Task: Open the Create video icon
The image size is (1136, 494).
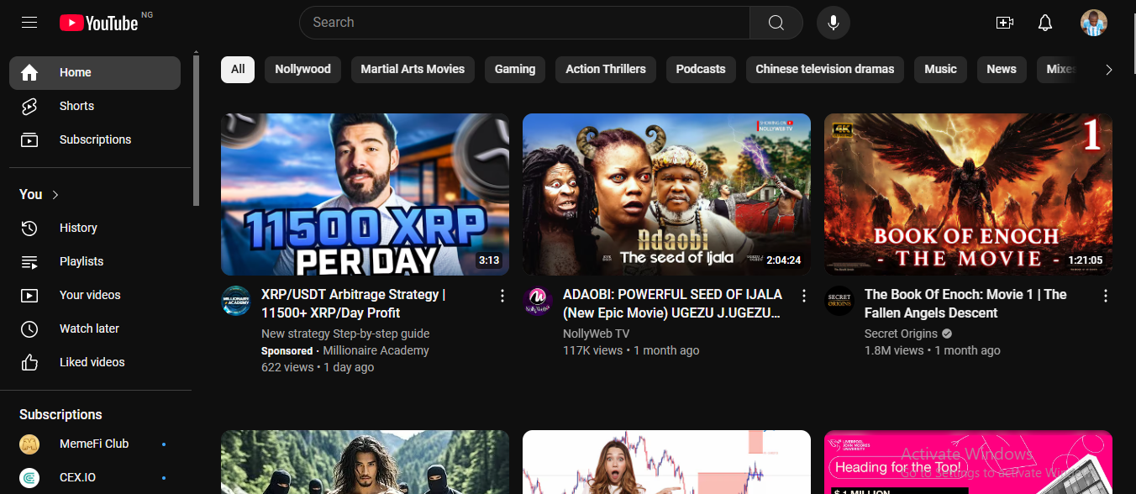Action: pos(1004,23)
